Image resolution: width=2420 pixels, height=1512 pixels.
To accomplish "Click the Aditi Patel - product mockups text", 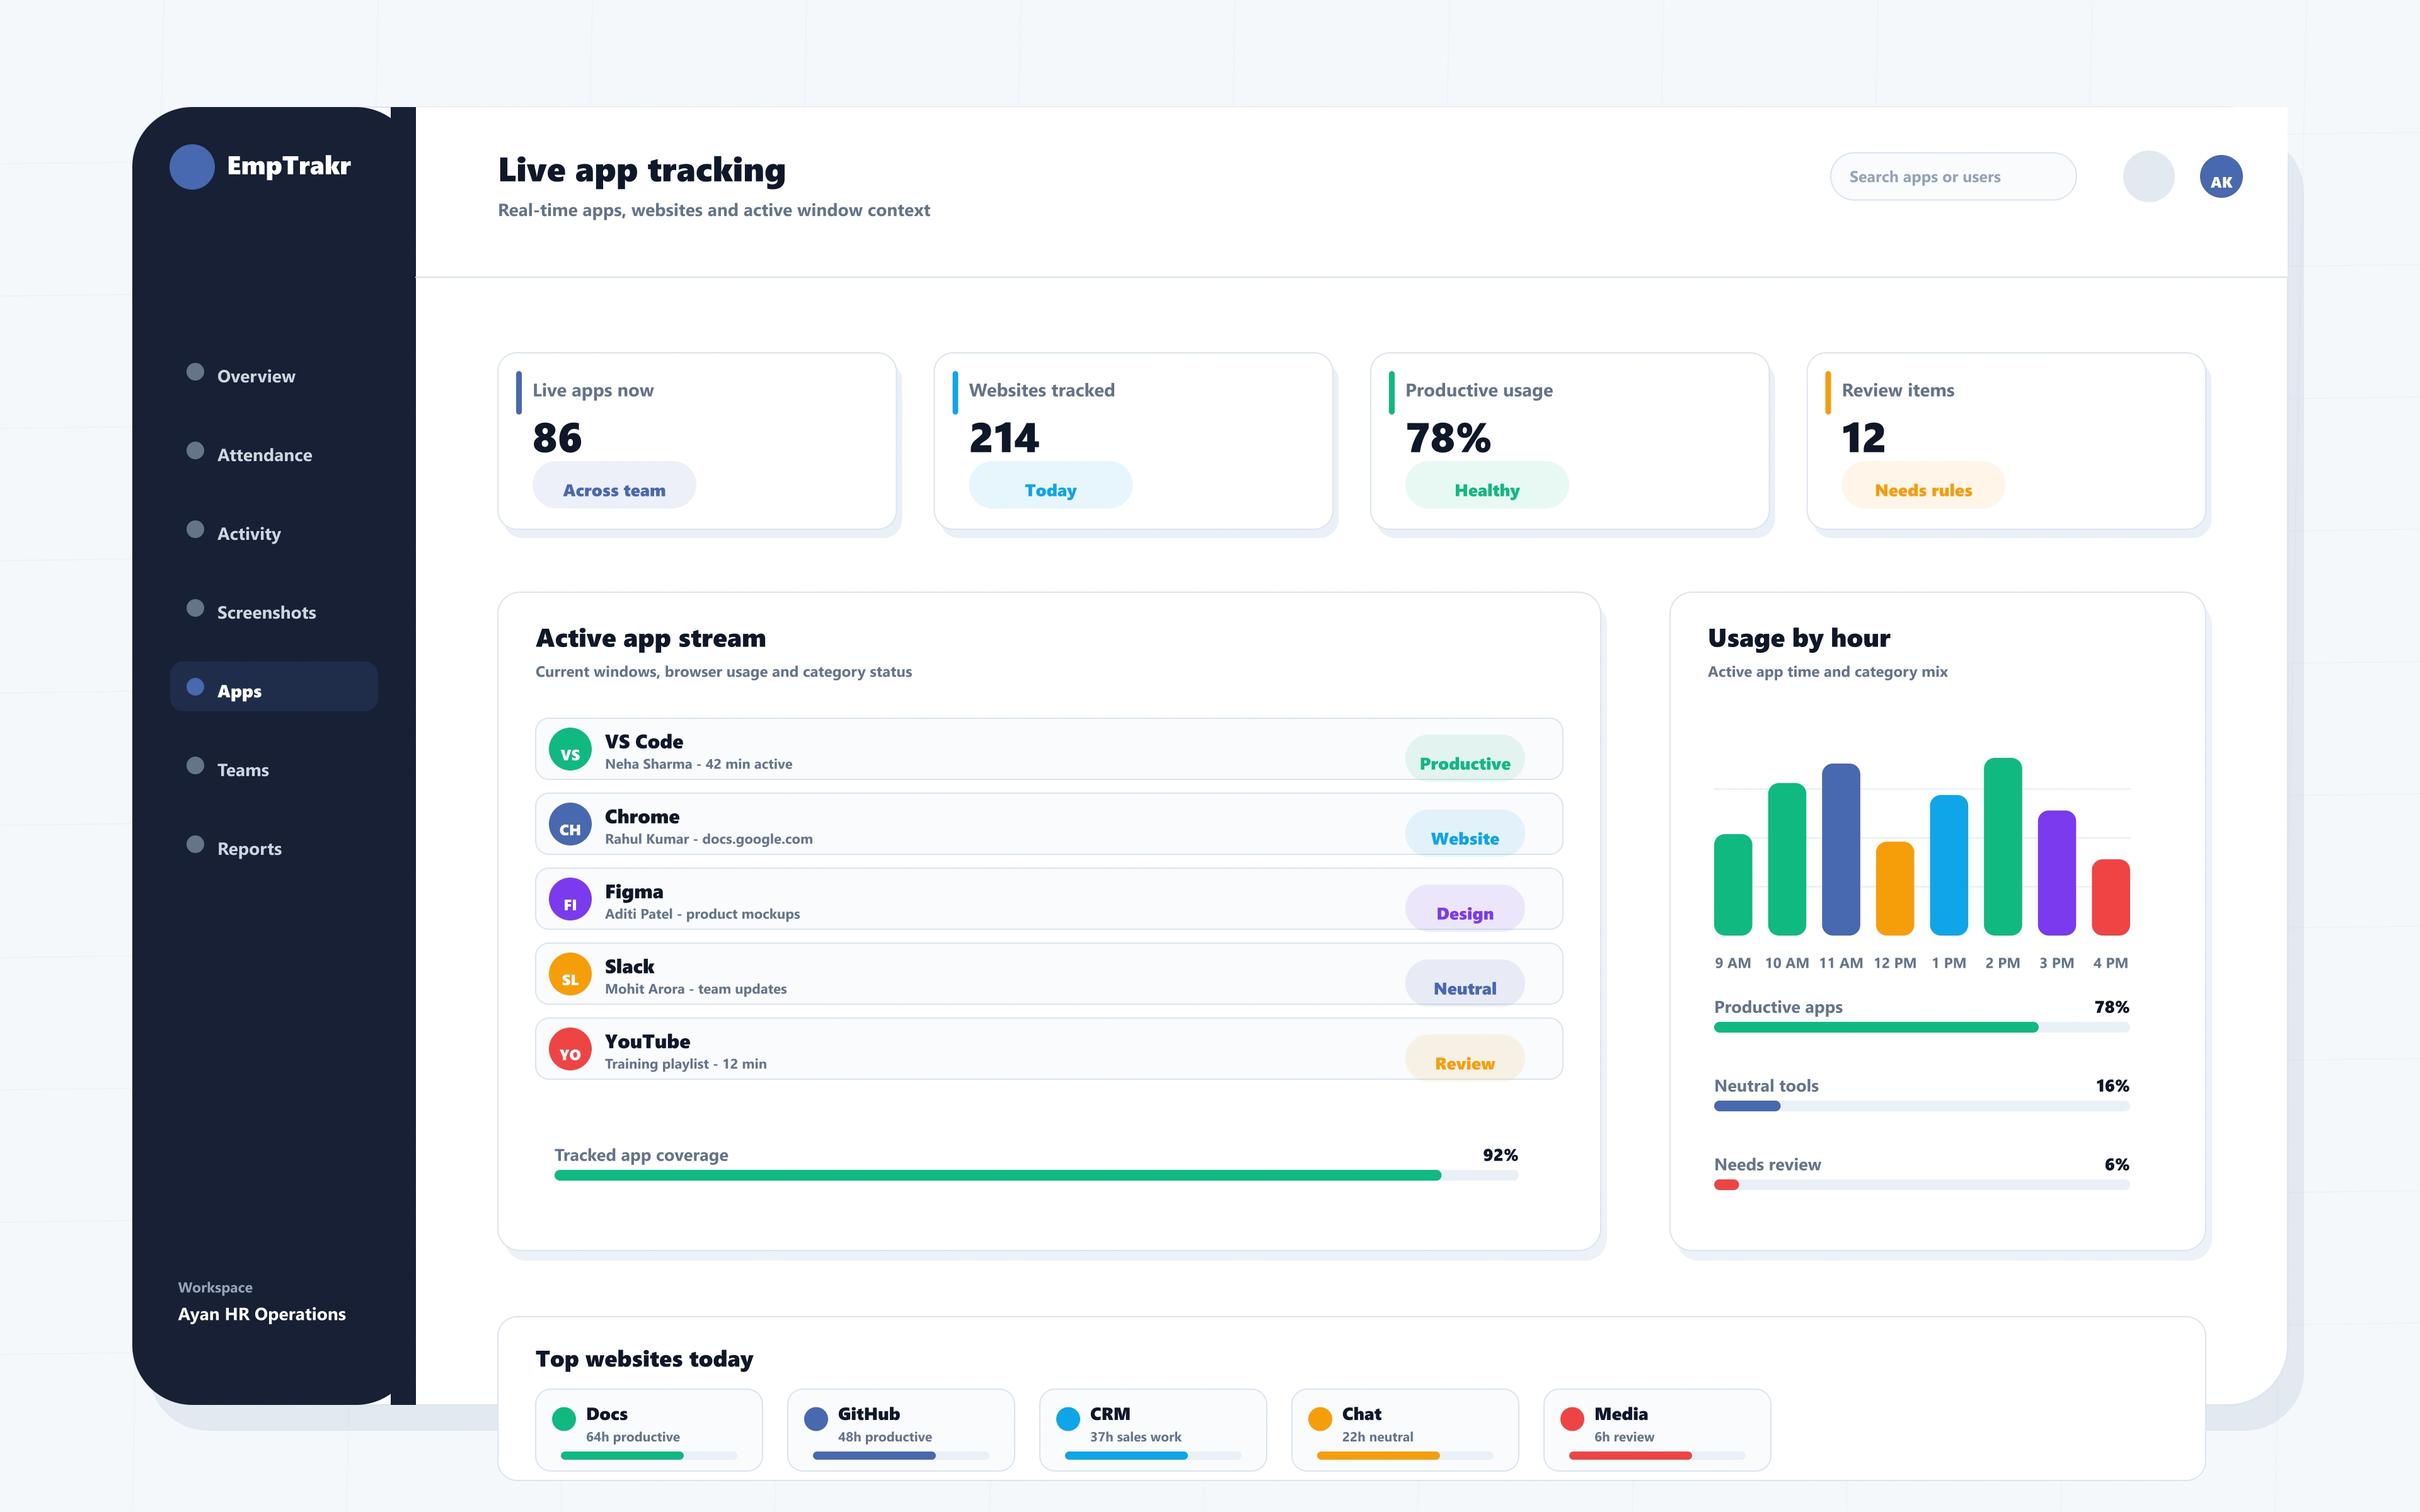I will click(x=702, y=914).
